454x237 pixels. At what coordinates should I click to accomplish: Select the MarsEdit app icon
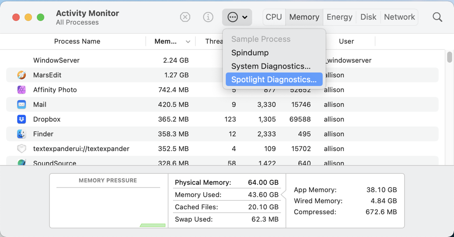click(x=21, y=75)
